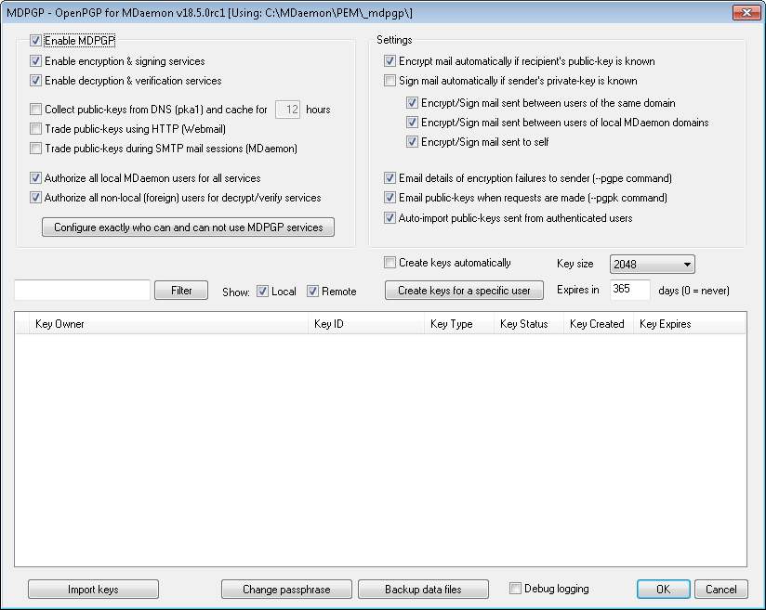Viewport: 766px width, 610px height.
Task: Click the Cancel button
Action: [721, 590]
